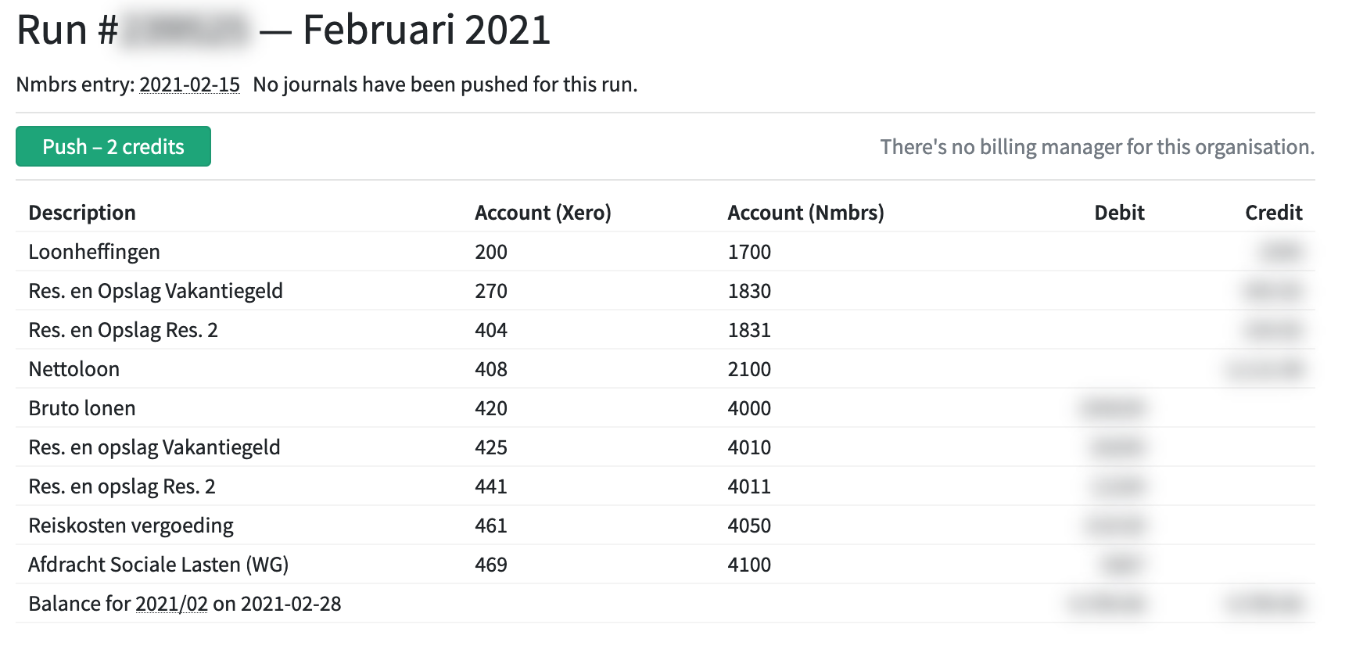
Task: Click the Nmbrs entry date 2021-02-15
Action: pos(189,84)
